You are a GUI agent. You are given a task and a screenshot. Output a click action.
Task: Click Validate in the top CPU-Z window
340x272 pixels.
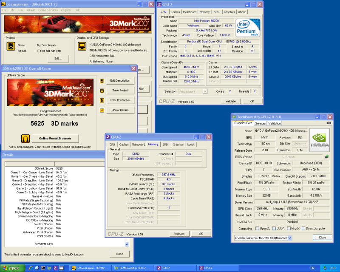pyautogui.click(x=230, y=101)
